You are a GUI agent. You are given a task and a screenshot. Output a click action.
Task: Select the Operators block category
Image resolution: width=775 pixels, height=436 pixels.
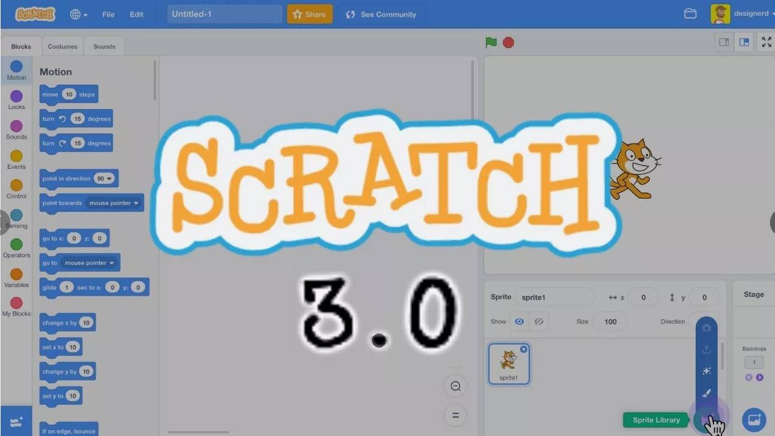(x=16, y=248)
